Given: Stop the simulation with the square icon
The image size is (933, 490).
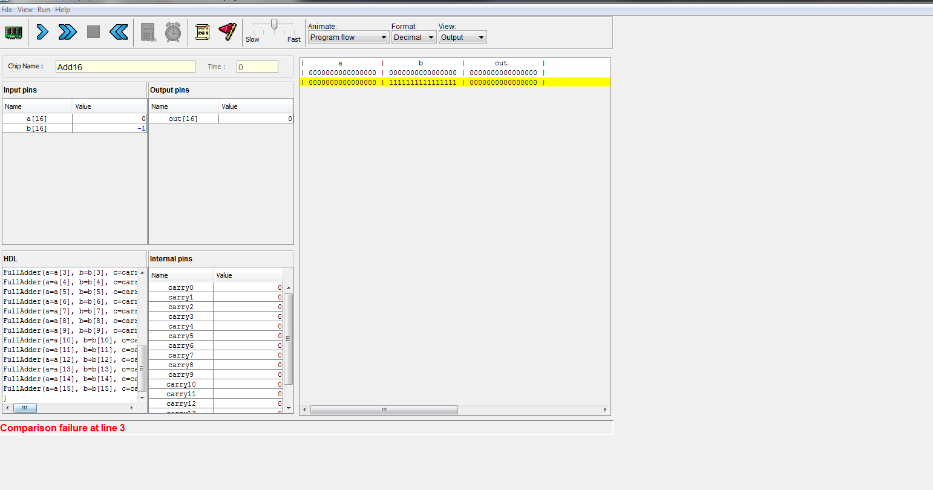Looking at the screenshot, I should pos(93,32).
